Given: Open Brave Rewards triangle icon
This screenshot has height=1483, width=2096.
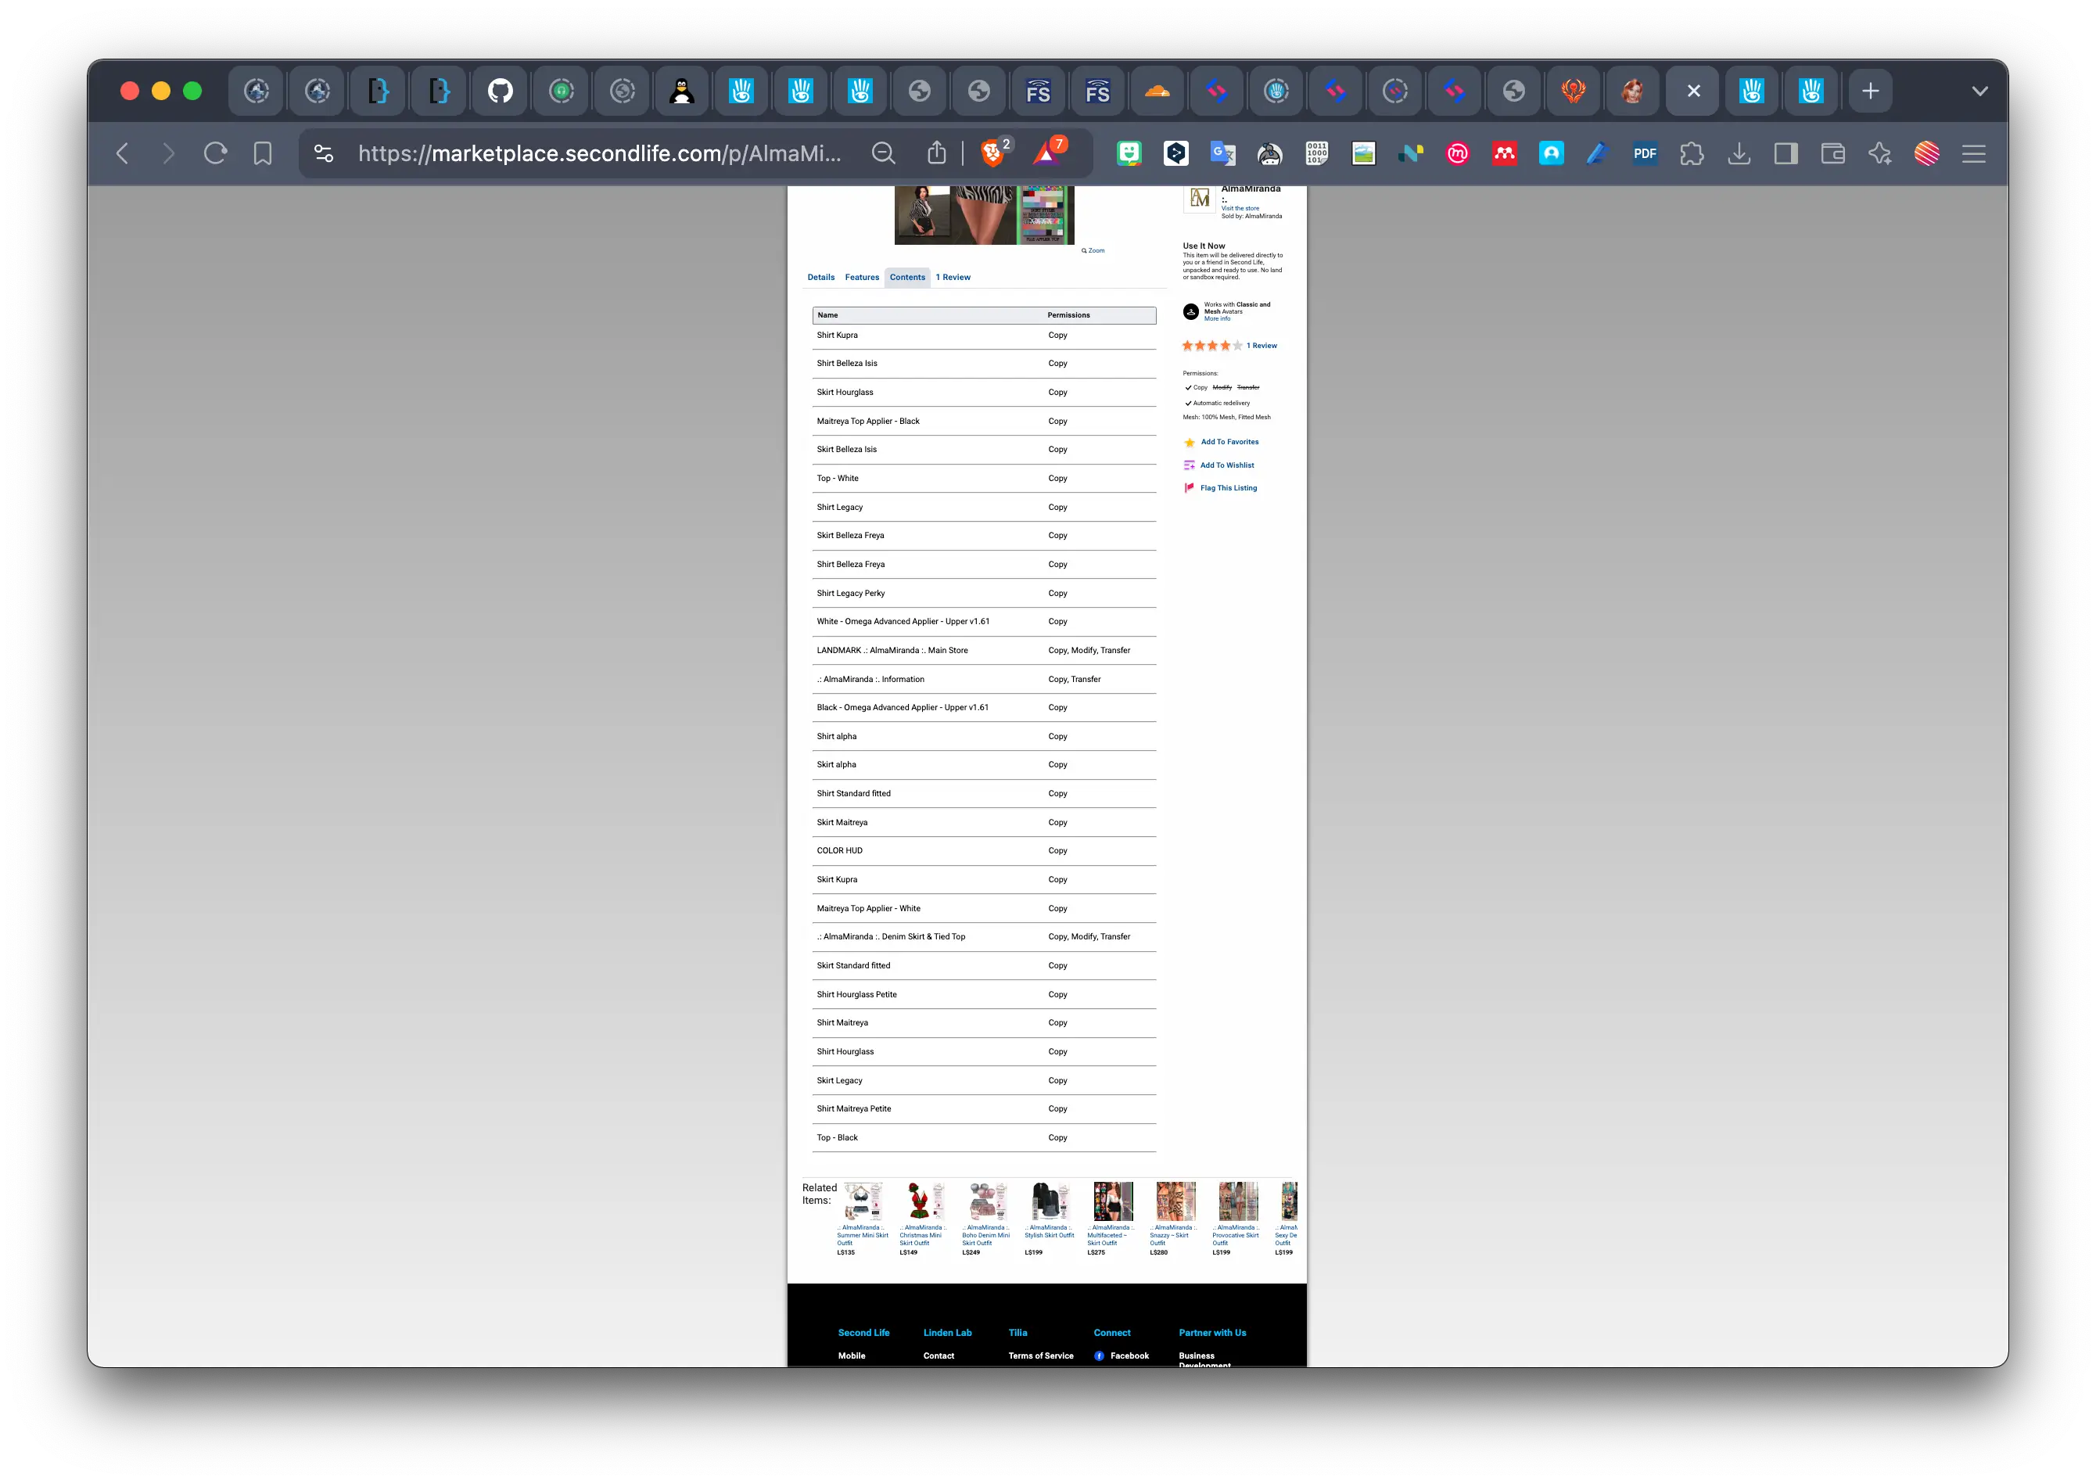Looking at the screenshot, I should [x=1048, y=153].
